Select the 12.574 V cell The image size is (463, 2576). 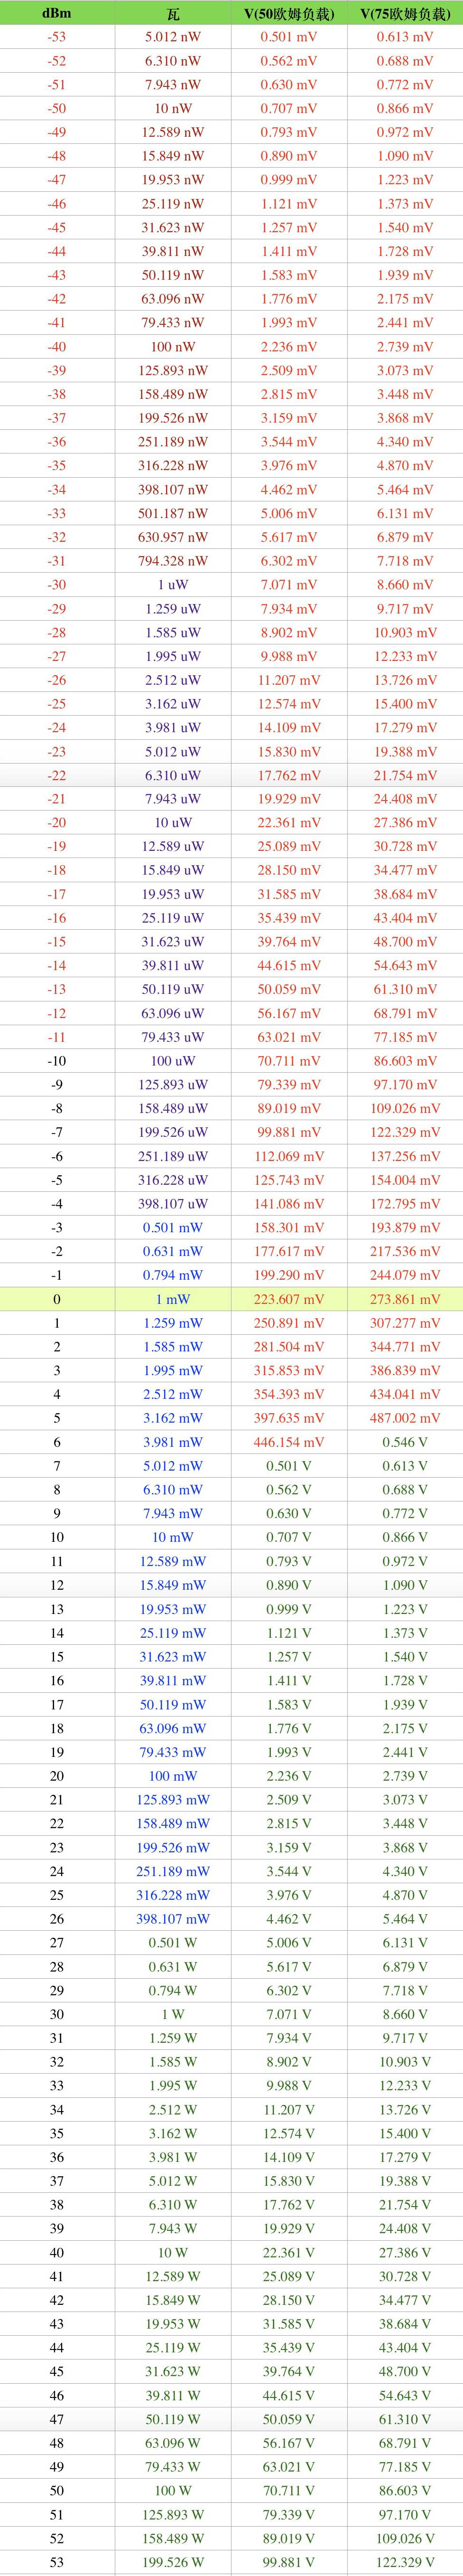click(289, 2133)
